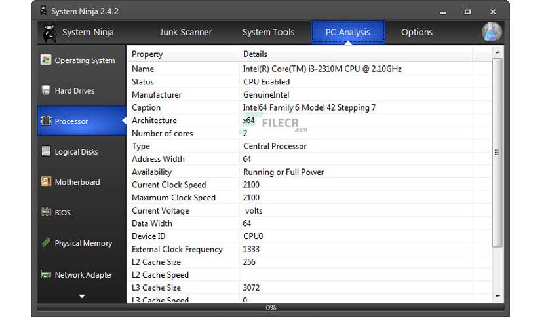Select Processor category label
The image size is (548, 317).
coord(71,121)
